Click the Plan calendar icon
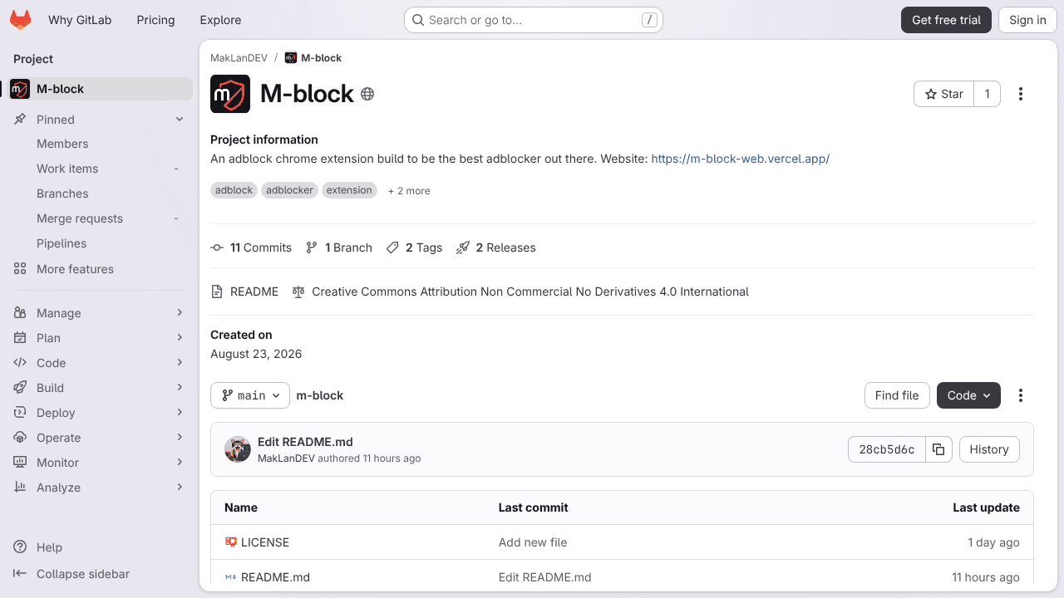 coord(20,338)
